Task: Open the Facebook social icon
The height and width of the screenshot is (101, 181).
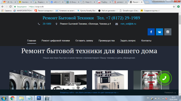Action: pyautogui.click(x=151, y=32)
